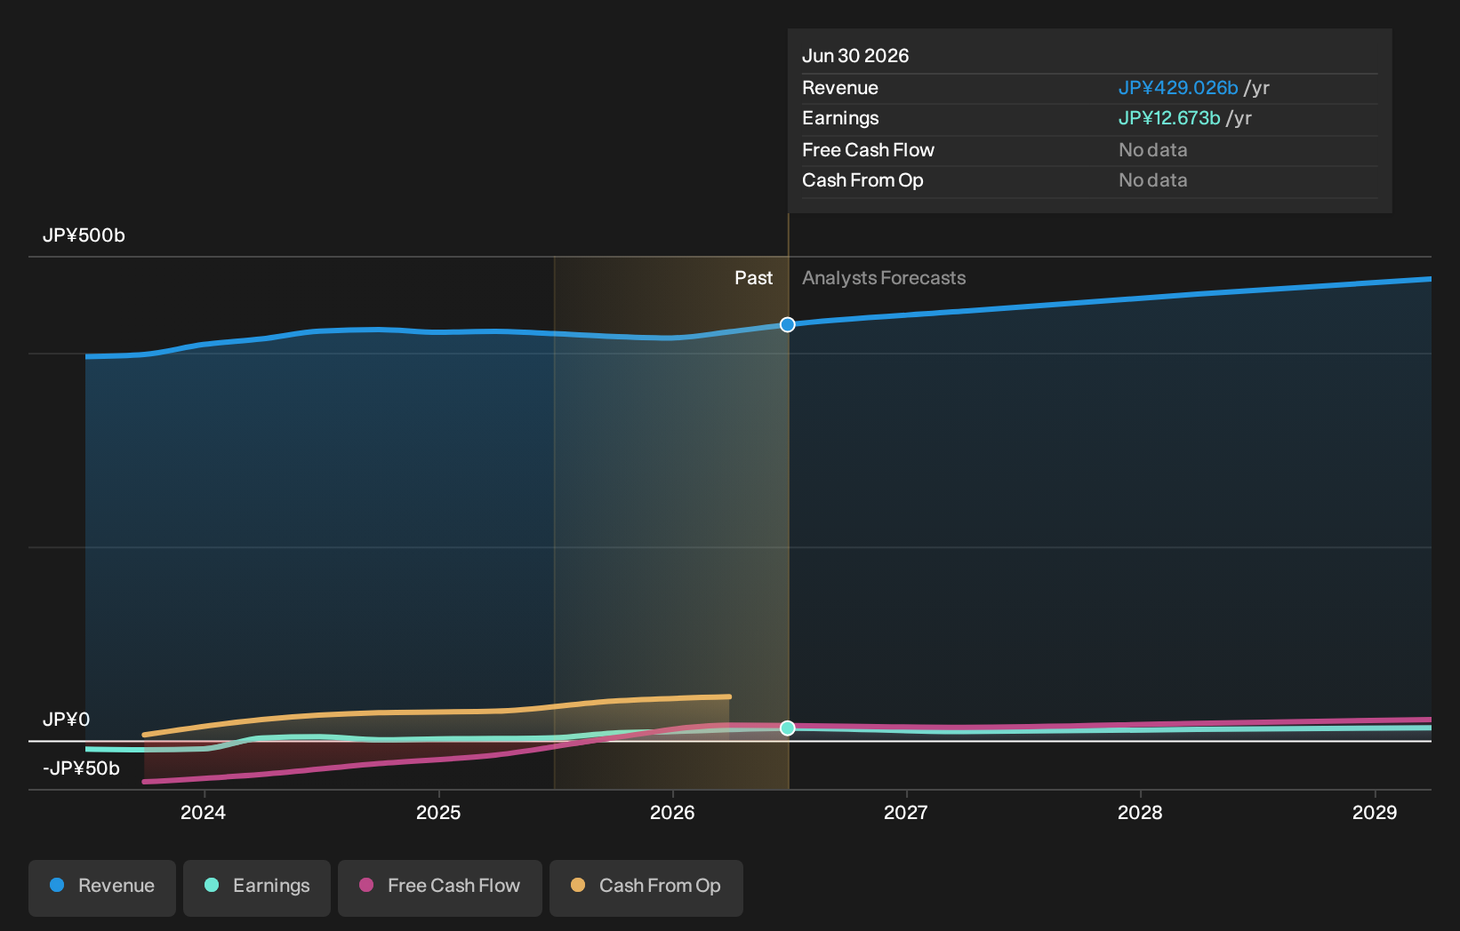
Task: Select the 2025 x-axis label
Action: (x=438, y=813)
